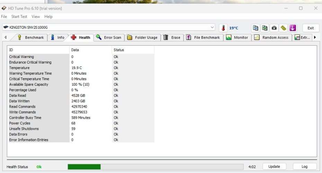Open the Folder Usage tab

coord(143,38)
